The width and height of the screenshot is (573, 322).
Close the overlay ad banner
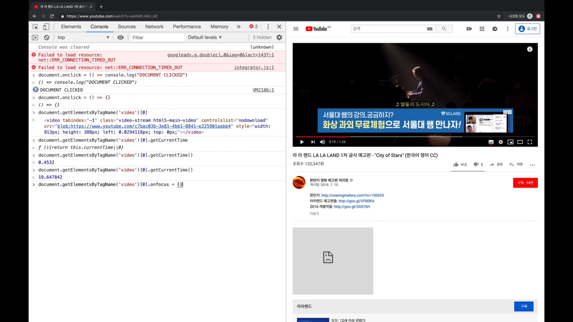pos(509,112)
